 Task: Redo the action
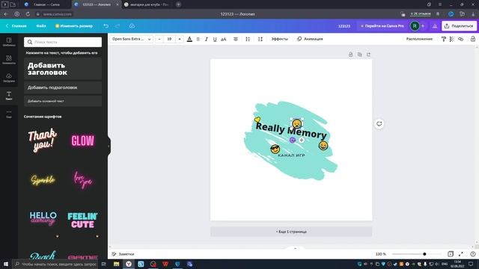click(x=118, y=26)
